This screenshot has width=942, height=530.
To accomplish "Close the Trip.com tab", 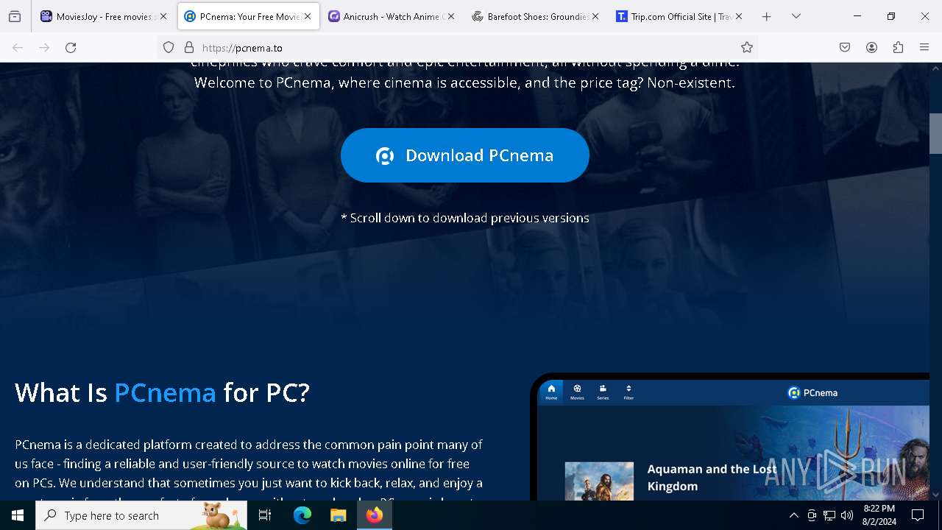I will [739, 16].
